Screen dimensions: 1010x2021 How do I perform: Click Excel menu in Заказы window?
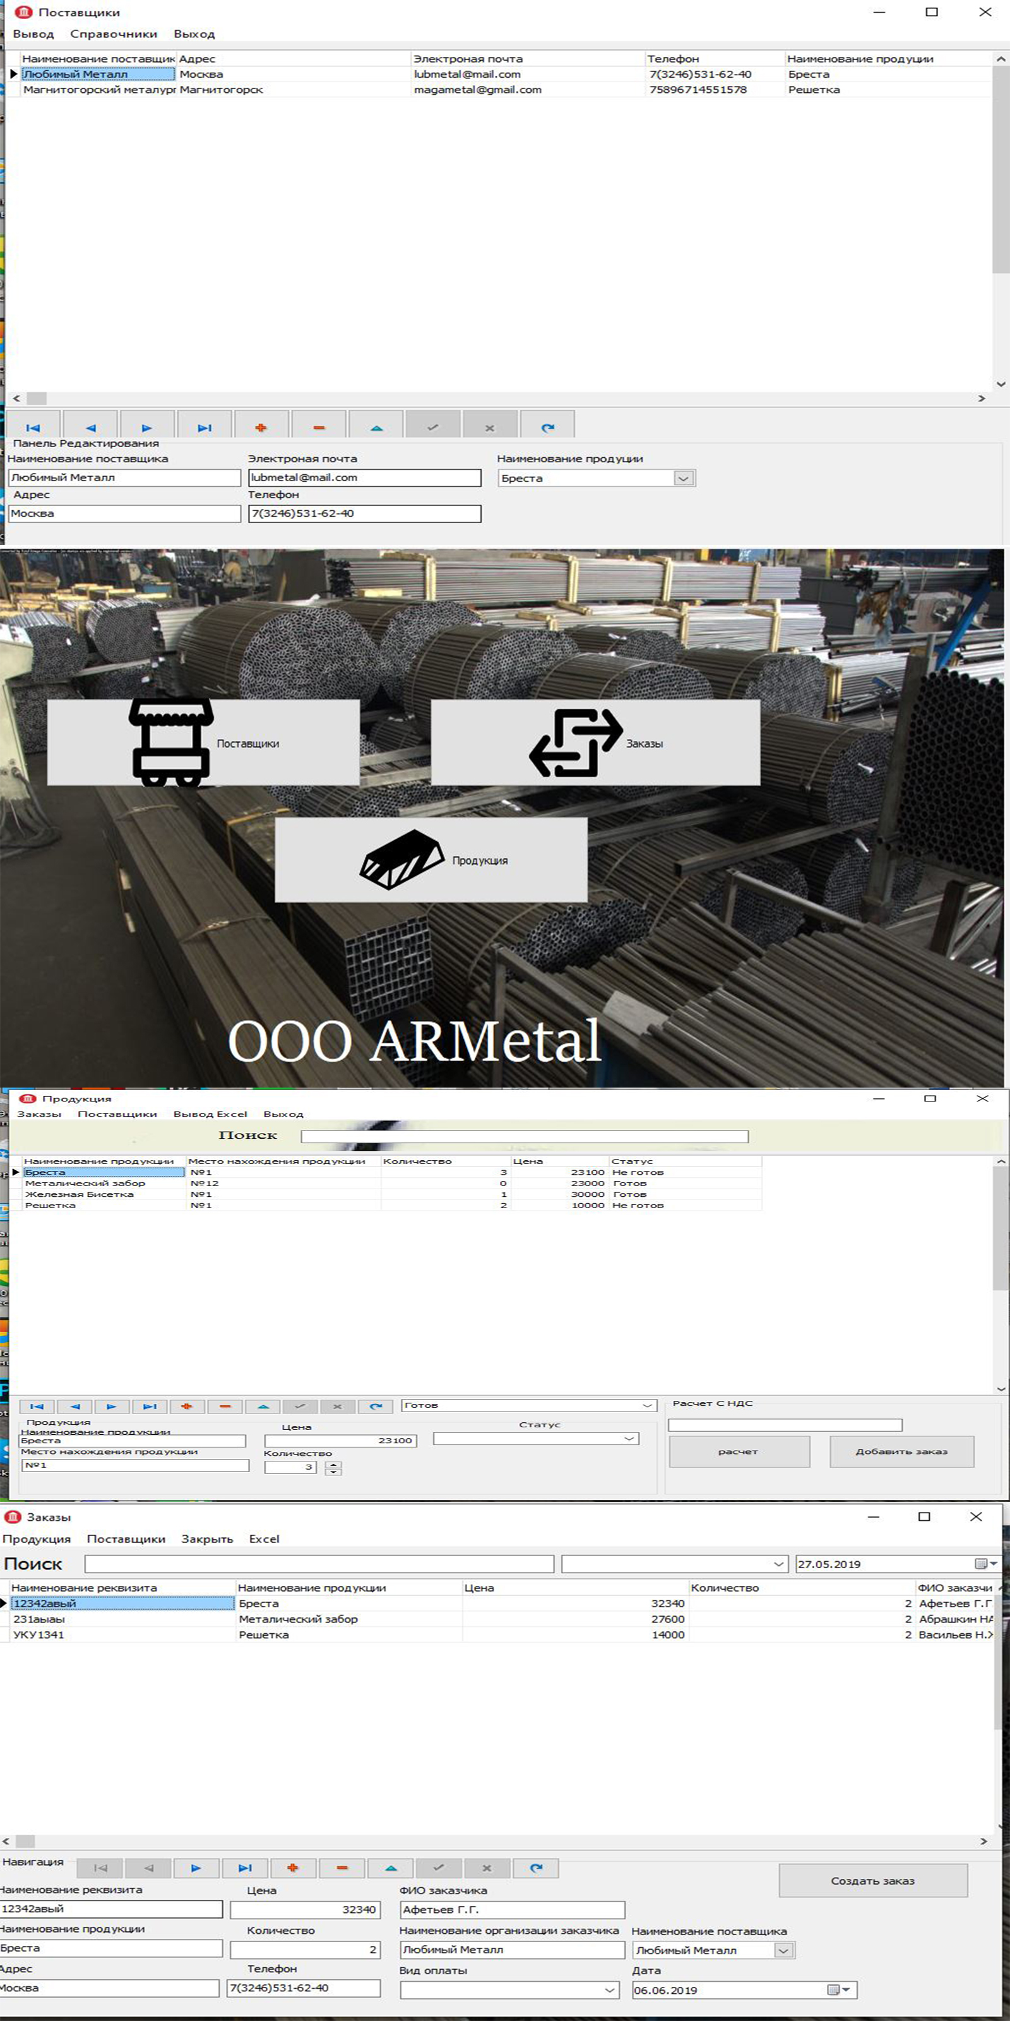[x=264, y=1539]
